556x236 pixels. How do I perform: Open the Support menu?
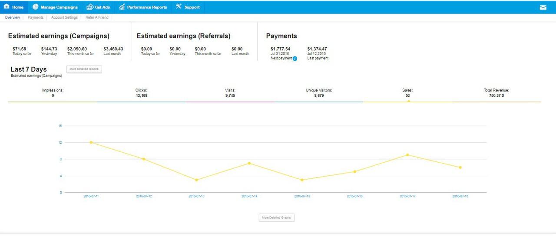(188, 7)
